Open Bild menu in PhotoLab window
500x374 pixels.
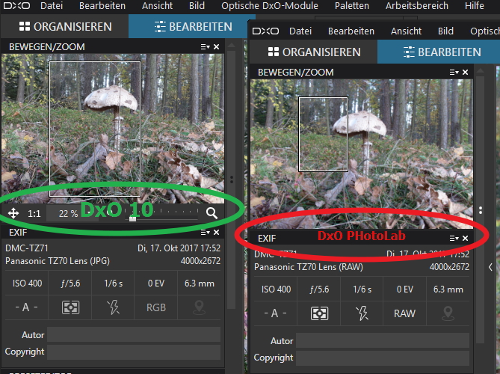pyautogui.click(x=445, y=31)
